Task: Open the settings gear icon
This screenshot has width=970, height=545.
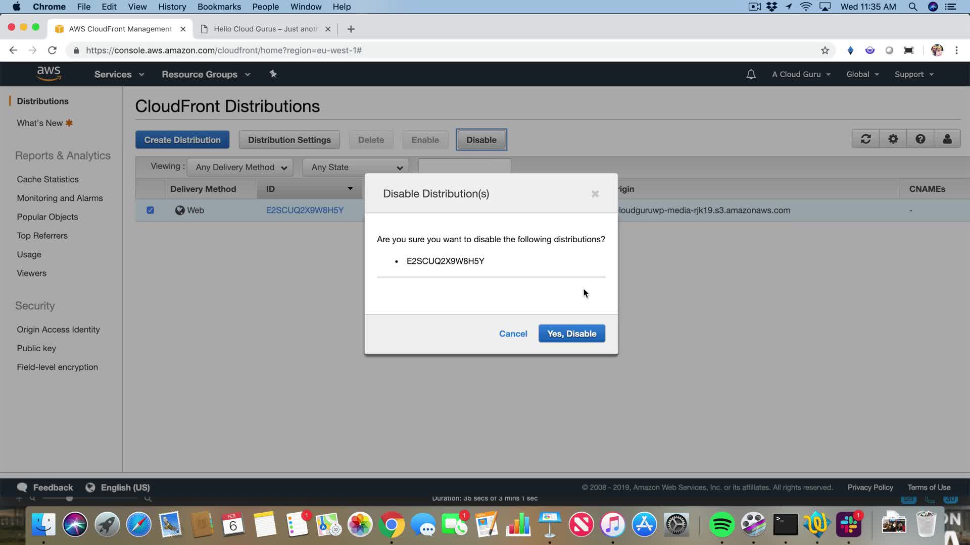Action: click(893, 139)
